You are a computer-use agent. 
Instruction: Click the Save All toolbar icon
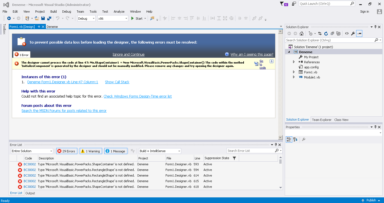click(49, 18)
